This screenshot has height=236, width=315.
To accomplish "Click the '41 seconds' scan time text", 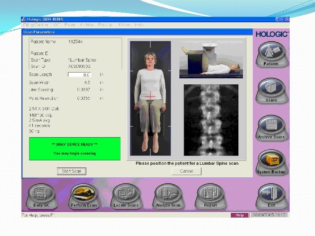I will (39, 125).
